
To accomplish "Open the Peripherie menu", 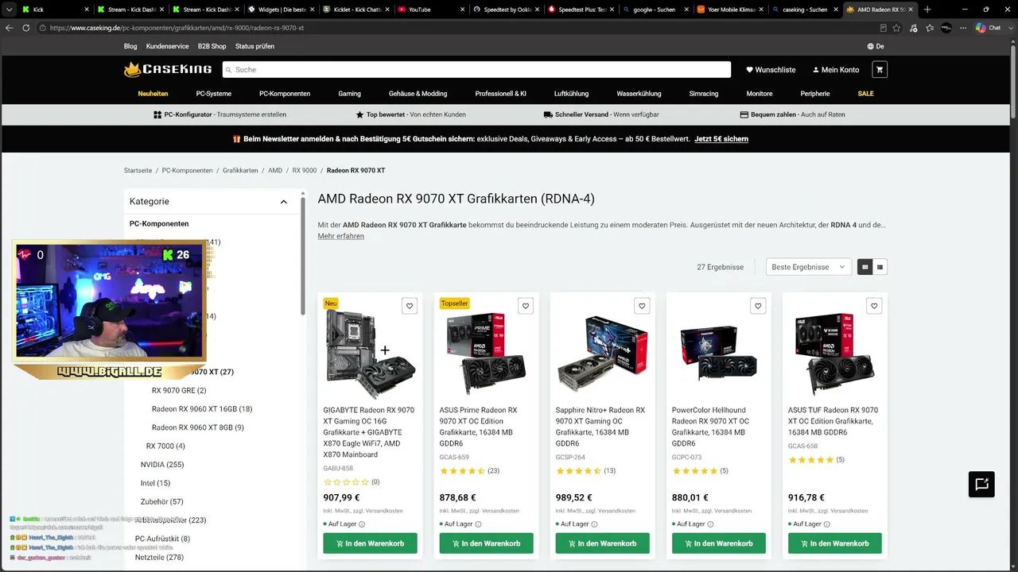I will [x=815, y=94].
